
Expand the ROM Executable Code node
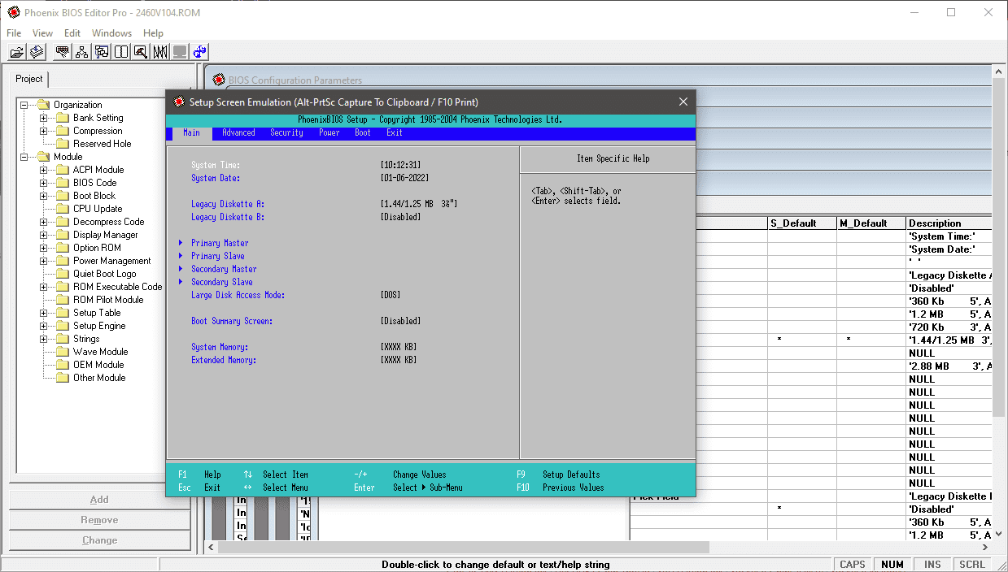[44, 287]
